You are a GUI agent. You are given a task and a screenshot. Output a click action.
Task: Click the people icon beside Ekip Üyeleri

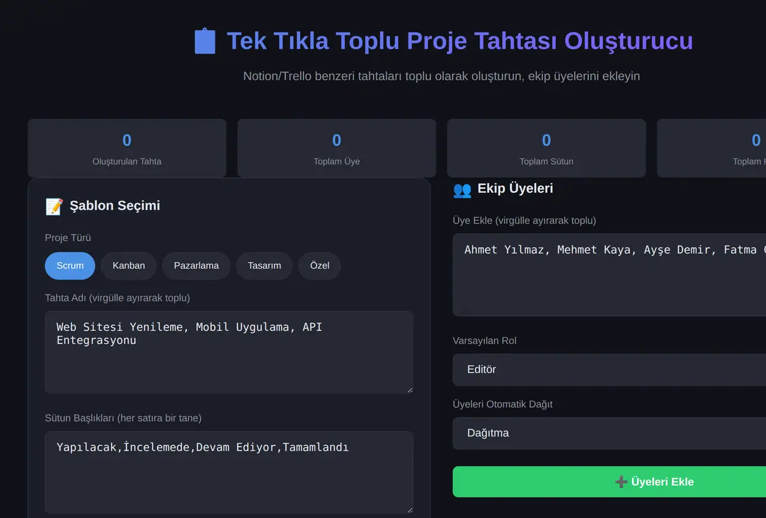[x=462, y=189]
